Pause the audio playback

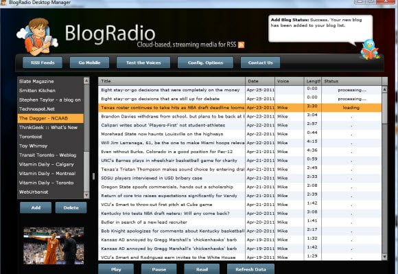(159, 269)
